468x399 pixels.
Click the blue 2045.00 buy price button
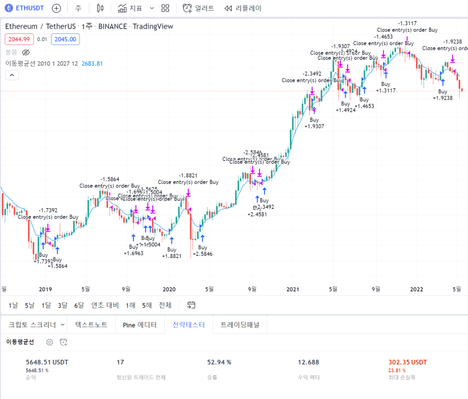click(66, 39)
